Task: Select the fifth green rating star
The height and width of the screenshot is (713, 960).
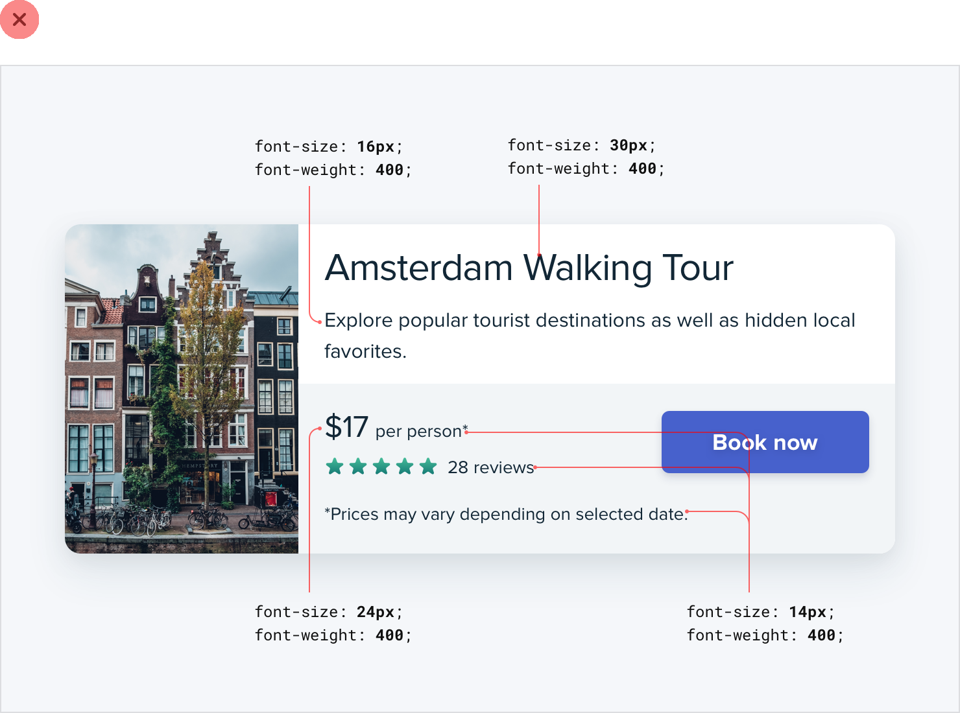Action: [x=428, y=467]
